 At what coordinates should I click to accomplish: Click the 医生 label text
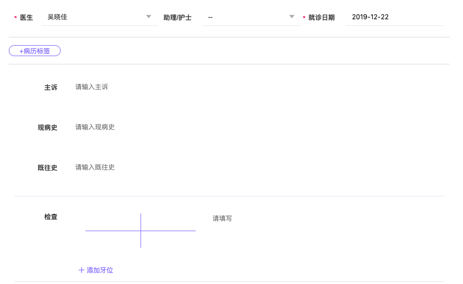coord(26,18)
